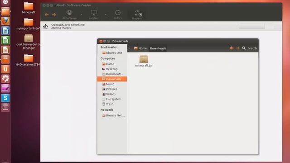The image size is (290, 163).
Task: Open Progress view in Software Center
Action: pyautogui.click(x=137, y=14)
